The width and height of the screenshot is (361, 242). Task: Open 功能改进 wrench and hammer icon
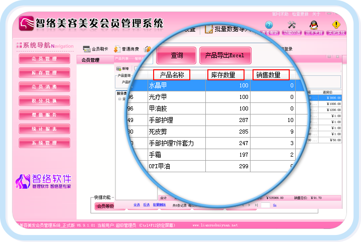(292, 25)
